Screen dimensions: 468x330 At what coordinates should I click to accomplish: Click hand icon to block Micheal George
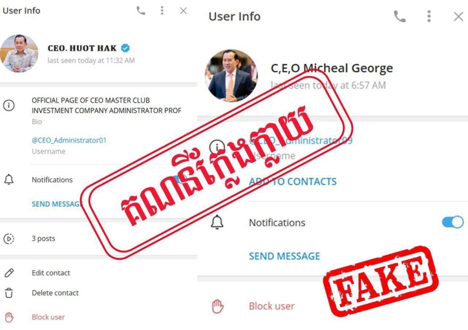[218, 306]
